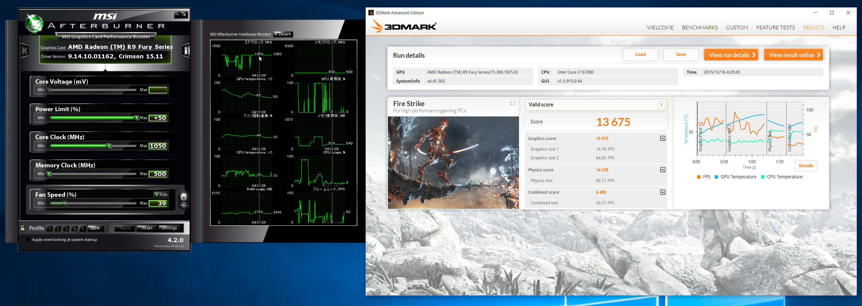Open the HELP tab
862x306 pixels.
(x=838, y=27)
